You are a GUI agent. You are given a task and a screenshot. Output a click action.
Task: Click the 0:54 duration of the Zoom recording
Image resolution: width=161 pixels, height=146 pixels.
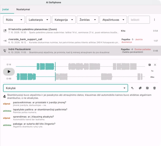155,31
